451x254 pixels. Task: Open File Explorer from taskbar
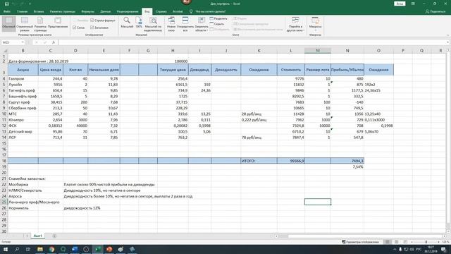click(40, 249)
